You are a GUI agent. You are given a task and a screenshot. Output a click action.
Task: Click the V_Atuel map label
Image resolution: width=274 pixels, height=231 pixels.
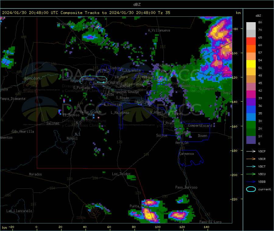156,112
